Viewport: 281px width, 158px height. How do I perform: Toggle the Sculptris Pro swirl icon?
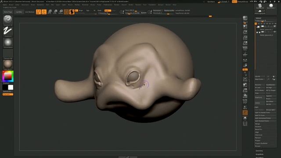(72, 12)
